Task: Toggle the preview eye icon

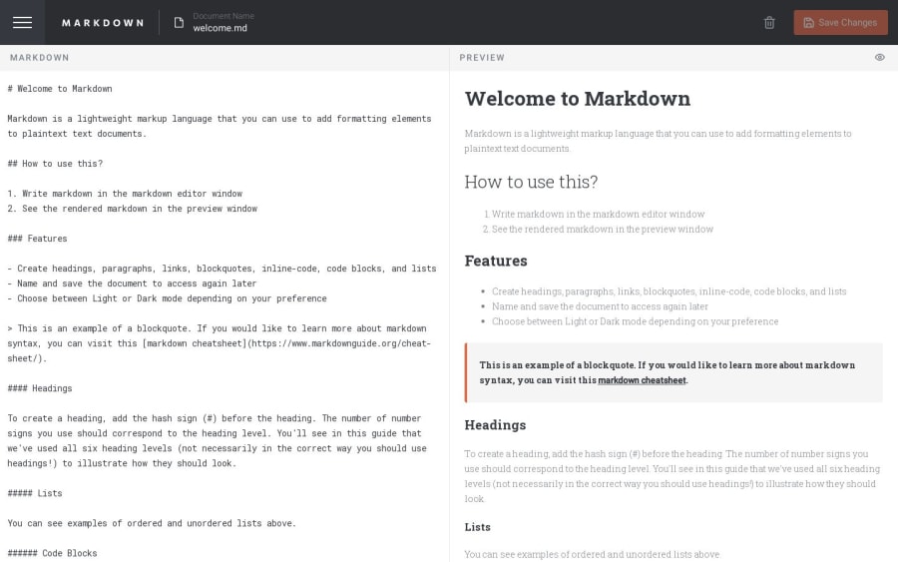Action: point(880,57)
